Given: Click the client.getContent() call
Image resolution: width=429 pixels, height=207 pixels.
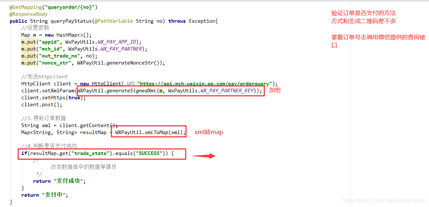Looking at the screenshot, I should point(89,125).
